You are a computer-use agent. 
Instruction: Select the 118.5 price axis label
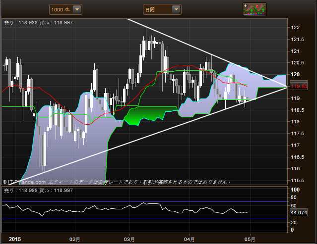tap(297, 110)
